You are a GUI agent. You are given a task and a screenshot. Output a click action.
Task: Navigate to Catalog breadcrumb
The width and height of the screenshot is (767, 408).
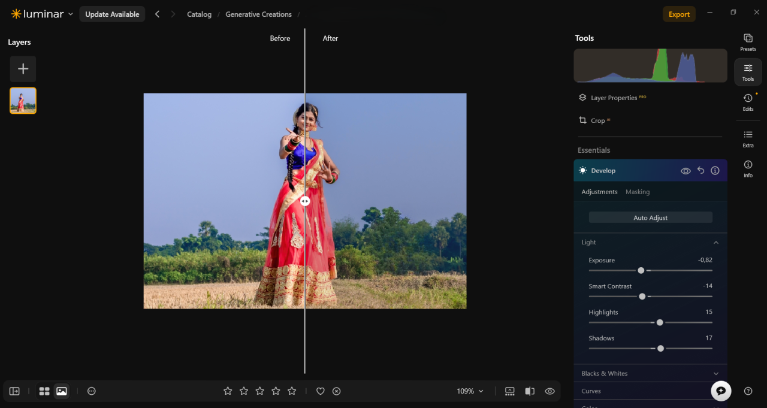tap(199, 14)
